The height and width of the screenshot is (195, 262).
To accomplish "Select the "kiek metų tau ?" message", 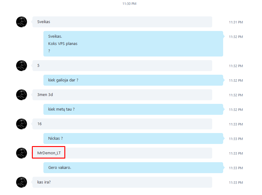I will coord(133,109).
